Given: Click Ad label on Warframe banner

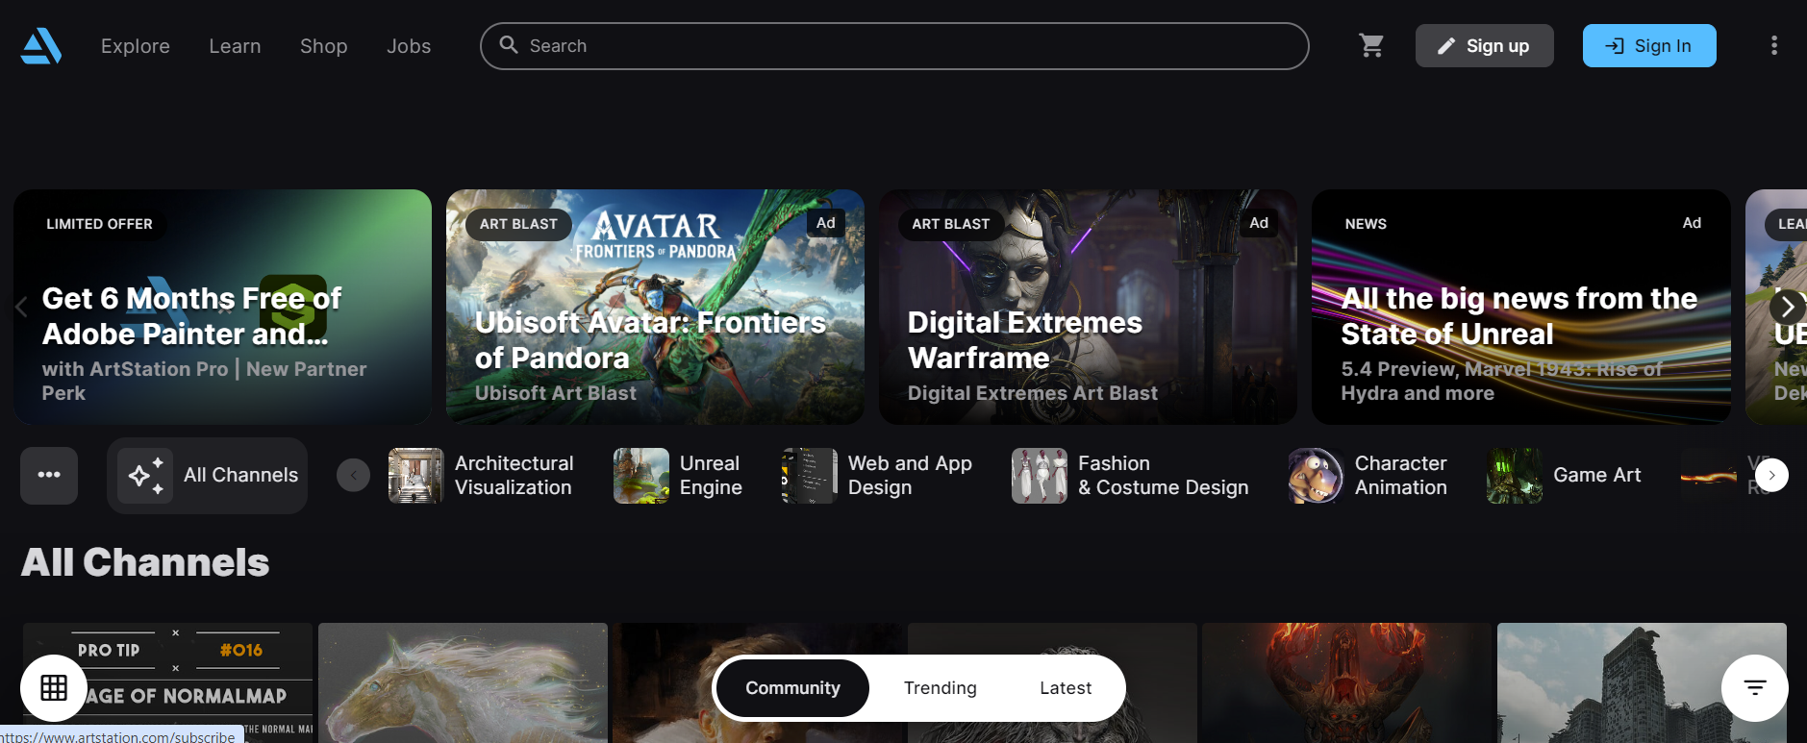Looking at the screenshot, I should pyautogui.click(x=1259, y=223).
